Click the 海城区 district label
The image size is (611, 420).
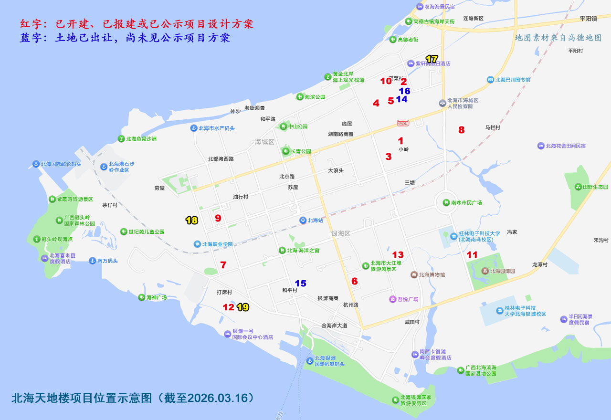point(264,142)
